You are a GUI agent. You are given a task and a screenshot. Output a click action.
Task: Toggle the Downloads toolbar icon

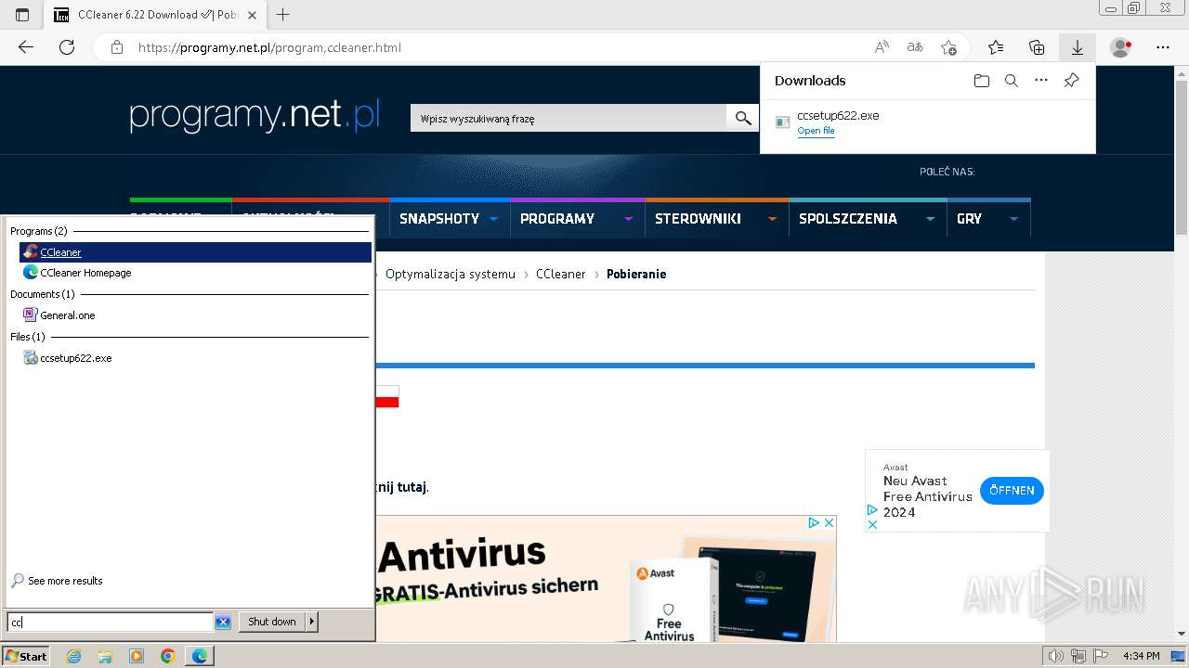click(1078, 47)
